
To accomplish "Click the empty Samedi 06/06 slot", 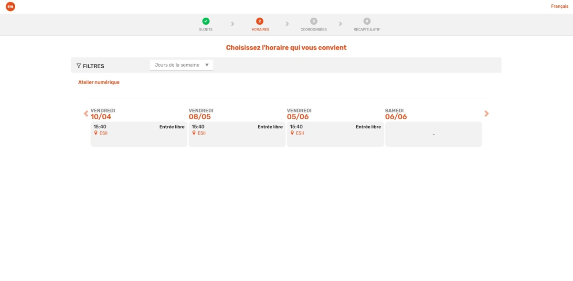I will (x=433, y=134).
